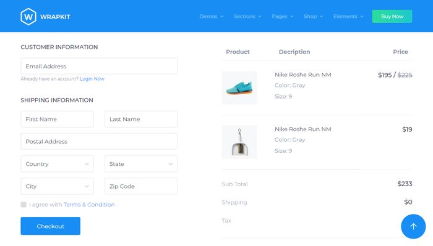
Task: Click the WRAPKIT brand text
Action: click(x=55, y=17)
